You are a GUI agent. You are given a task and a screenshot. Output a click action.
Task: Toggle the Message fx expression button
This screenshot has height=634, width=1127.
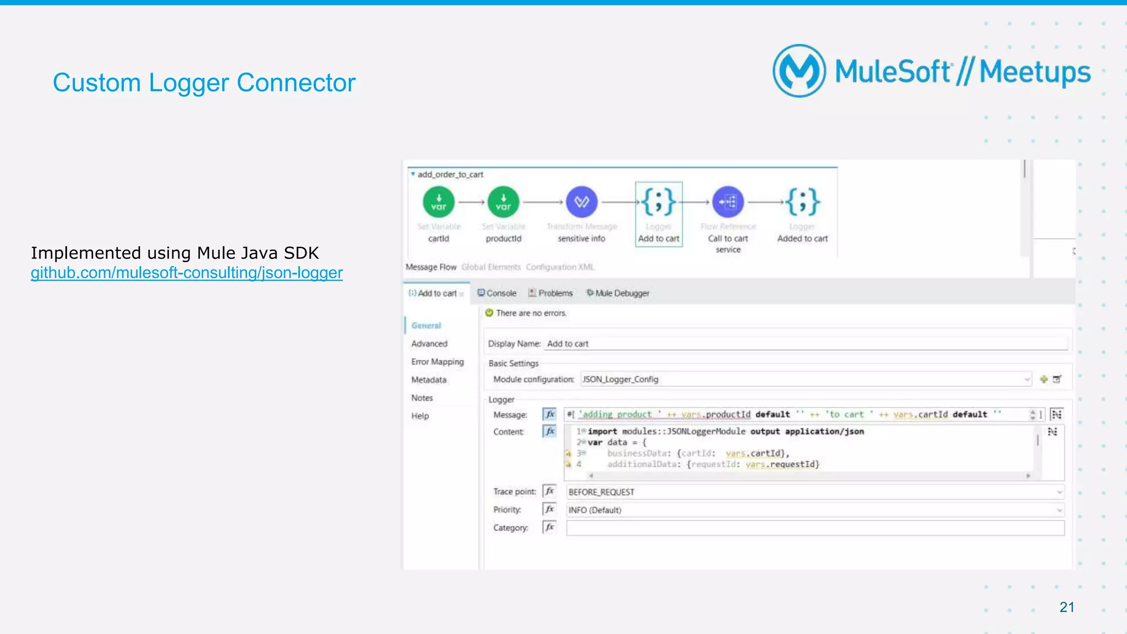click(549, 415)
